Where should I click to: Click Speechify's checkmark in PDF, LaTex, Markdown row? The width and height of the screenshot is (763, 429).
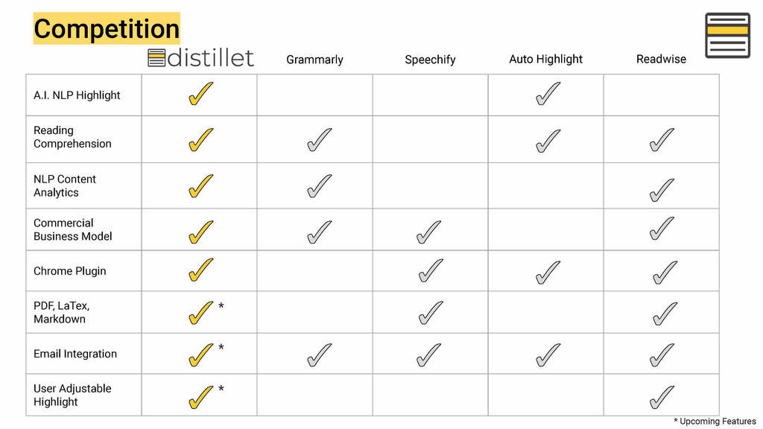click(430, 314)
